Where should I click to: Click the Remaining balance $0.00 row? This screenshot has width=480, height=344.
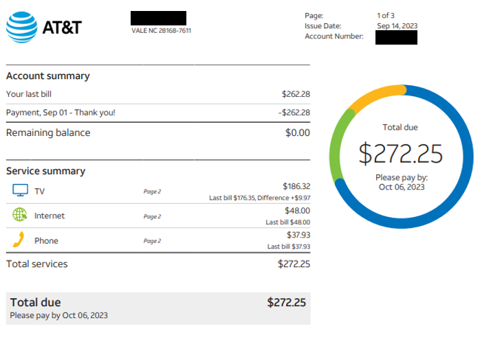tap(158, 133)
